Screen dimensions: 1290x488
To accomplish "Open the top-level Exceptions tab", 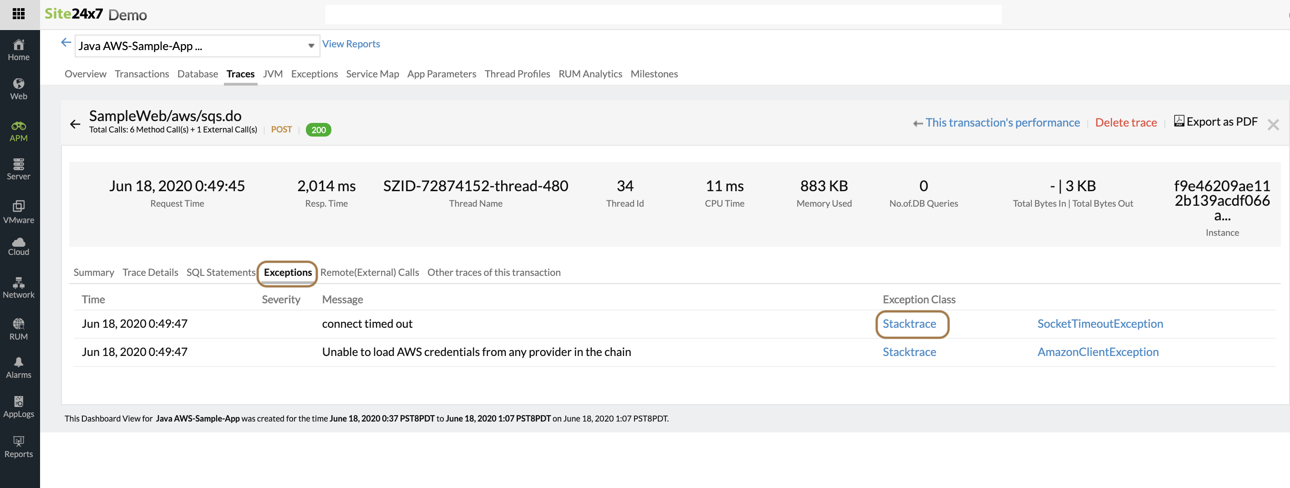I will point(315,74).
